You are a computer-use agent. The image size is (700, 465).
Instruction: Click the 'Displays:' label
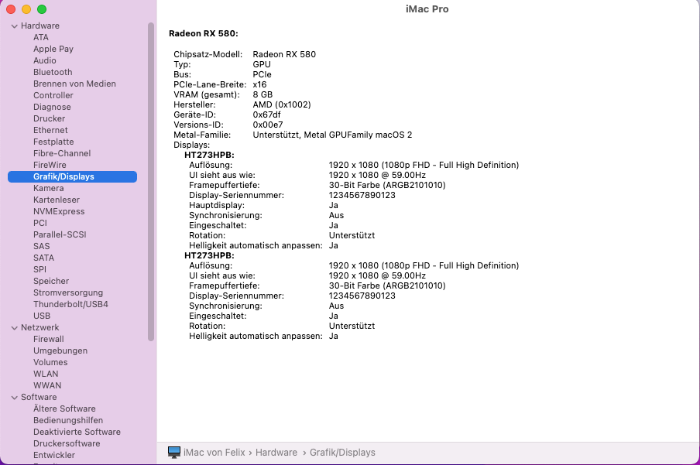click(x=191, y=145)
